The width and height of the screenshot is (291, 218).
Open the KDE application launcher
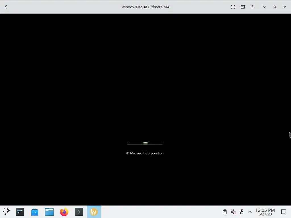(6, 212)
